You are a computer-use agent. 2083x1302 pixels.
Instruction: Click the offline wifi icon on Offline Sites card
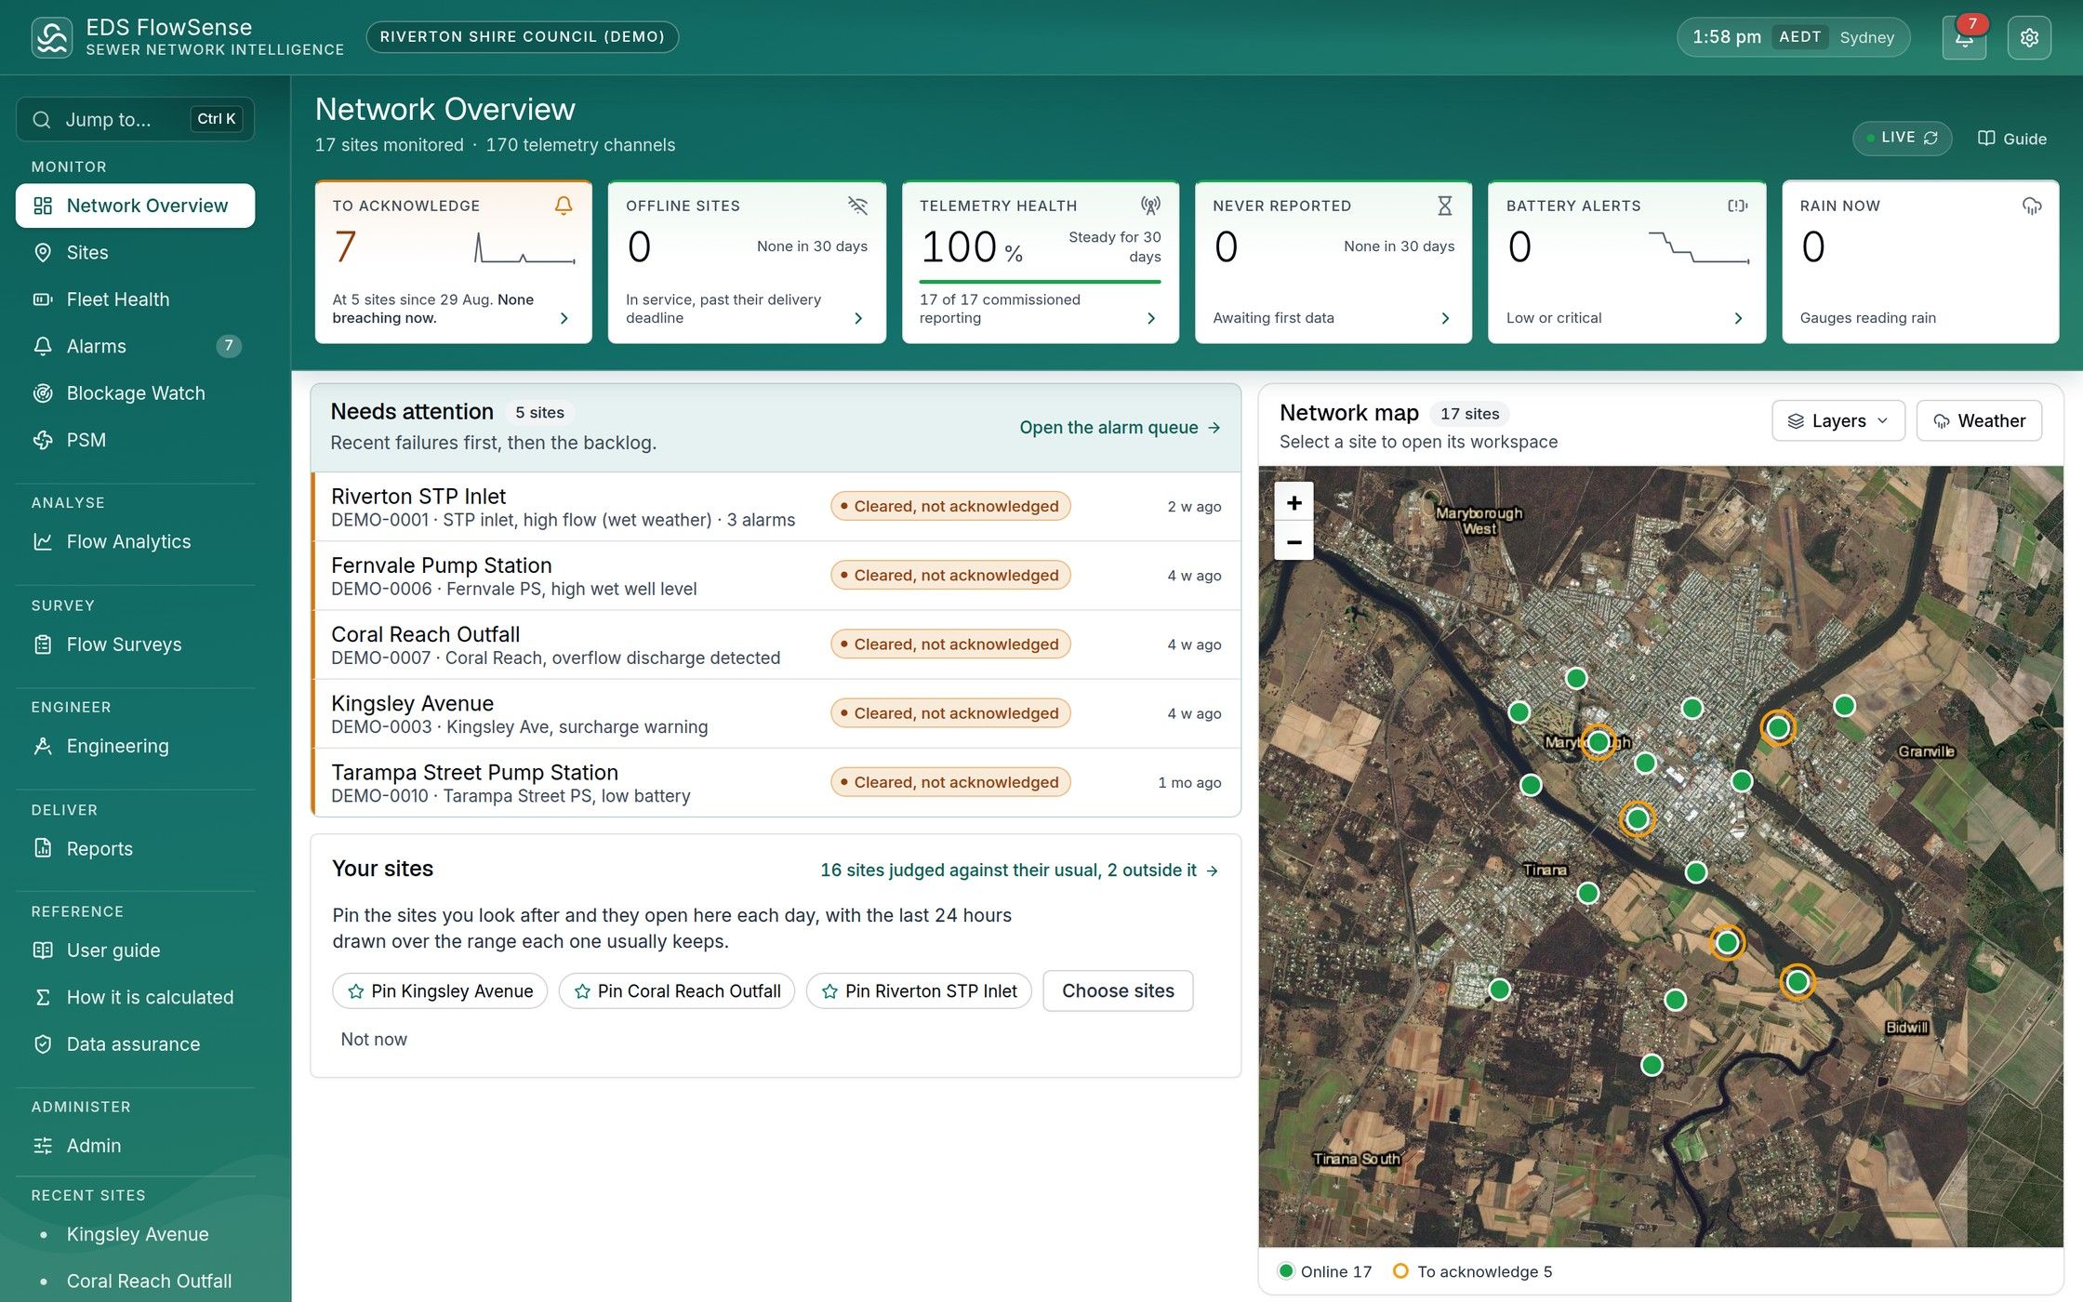click(x=857, y=206)
